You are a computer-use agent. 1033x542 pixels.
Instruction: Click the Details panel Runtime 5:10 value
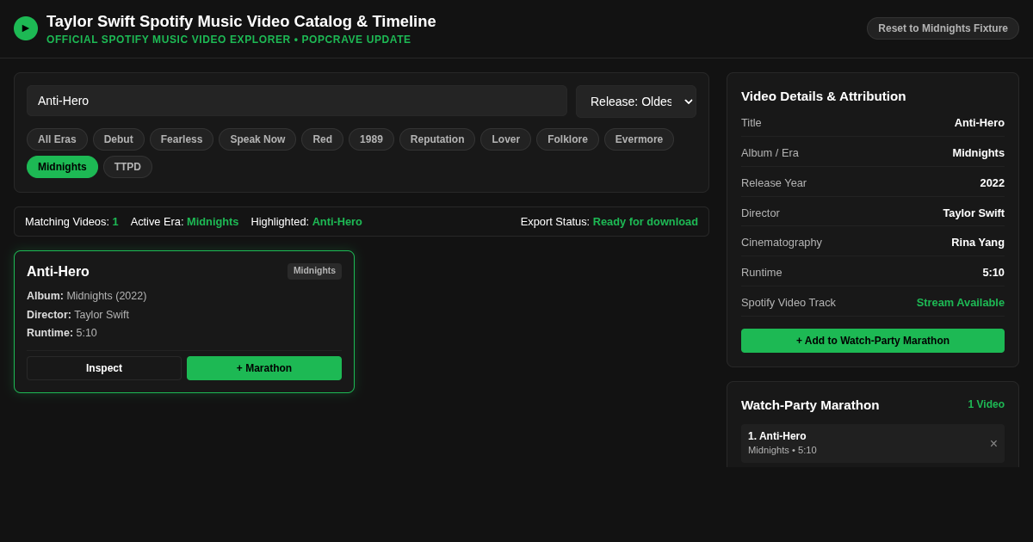point(993,273)
